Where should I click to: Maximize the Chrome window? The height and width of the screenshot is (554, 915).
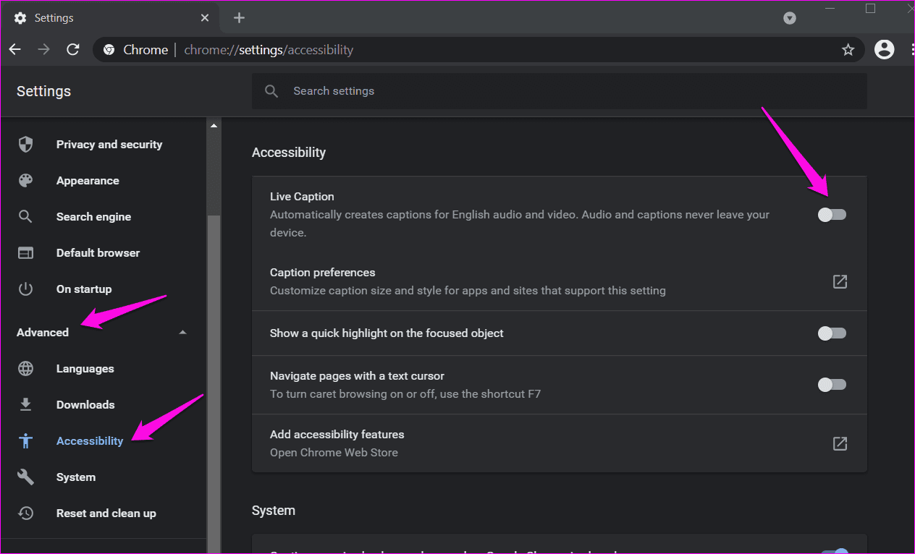coord(871,9)
